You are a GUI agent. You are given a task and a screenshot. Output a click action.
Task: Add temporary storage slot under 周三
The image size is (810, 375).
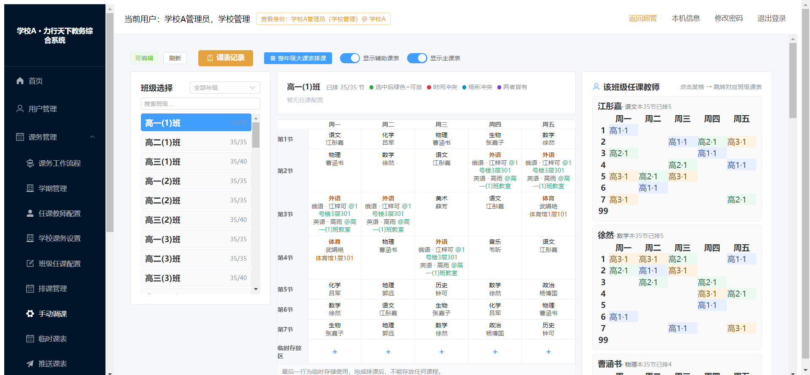point(442,352)
